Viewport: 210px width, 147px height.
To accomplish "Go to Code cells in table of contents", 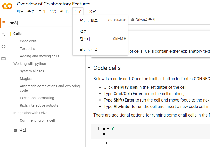I will (x=28, y=41).
